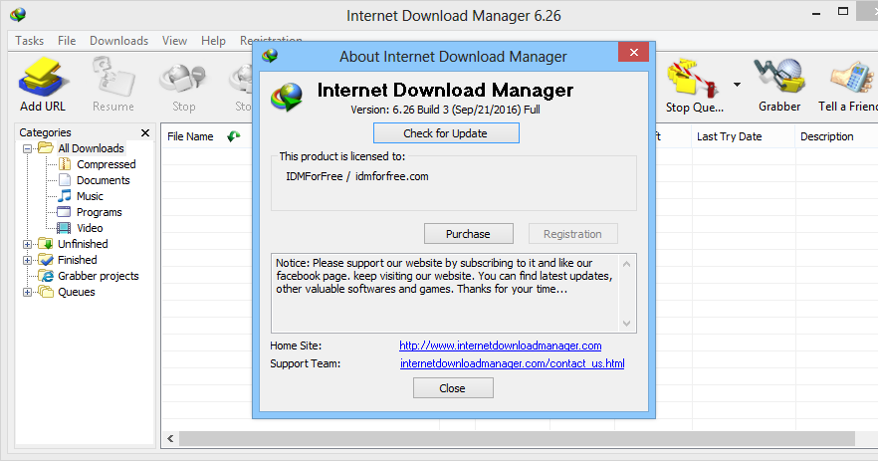Click the Compressed category label

106,164
